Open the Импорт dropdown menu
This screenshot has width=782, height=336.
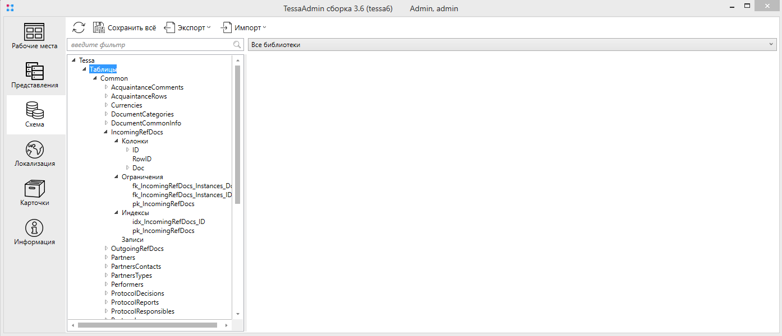243,27
